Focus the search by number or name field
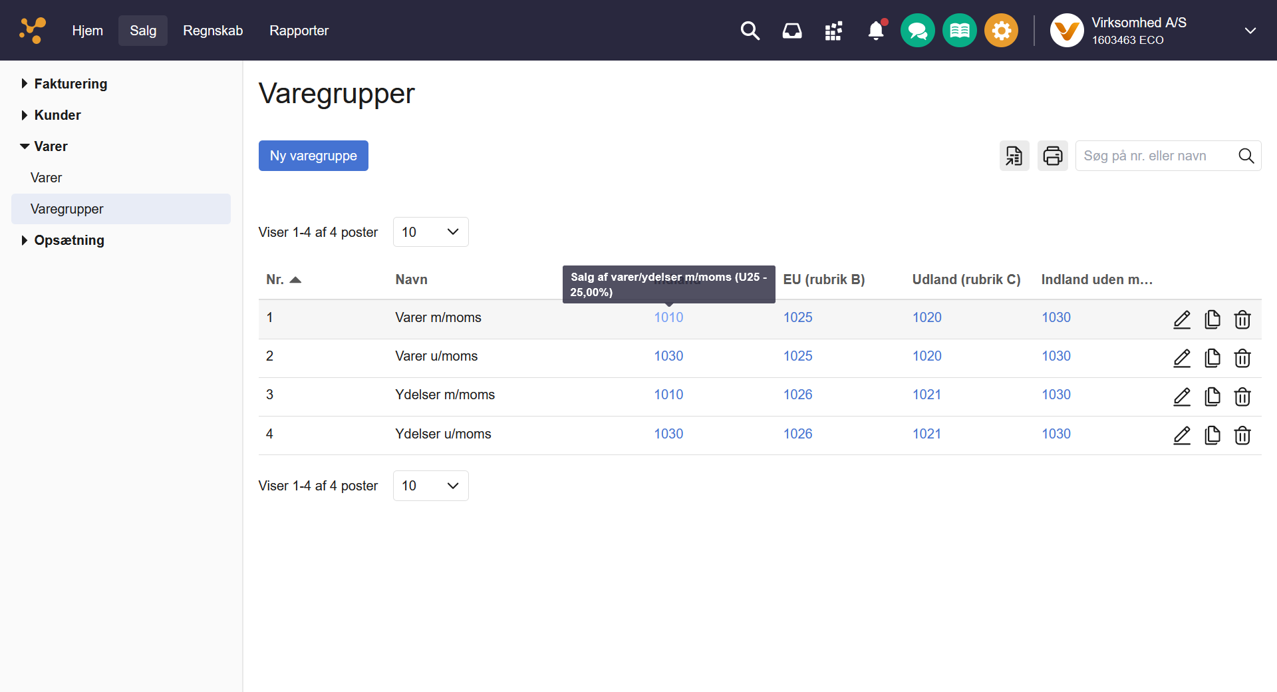 click(1154, 156)
